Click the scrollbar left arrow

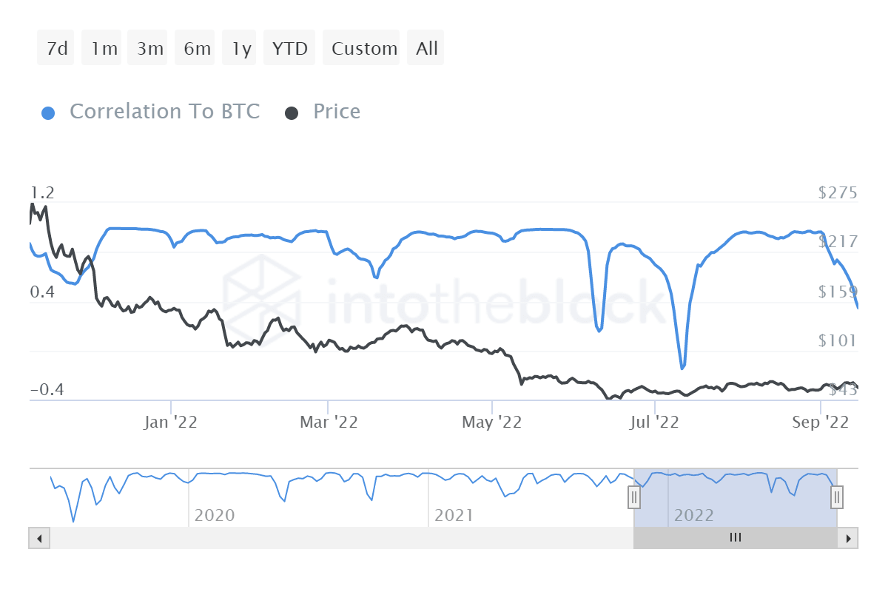point(39,538)
